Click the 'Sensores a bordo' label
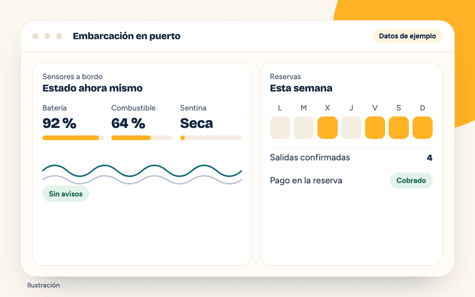This screenshot has height=297, width=475. coord(72,76)
